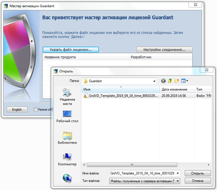Sort by Дата изменения column

pos(174,89)
